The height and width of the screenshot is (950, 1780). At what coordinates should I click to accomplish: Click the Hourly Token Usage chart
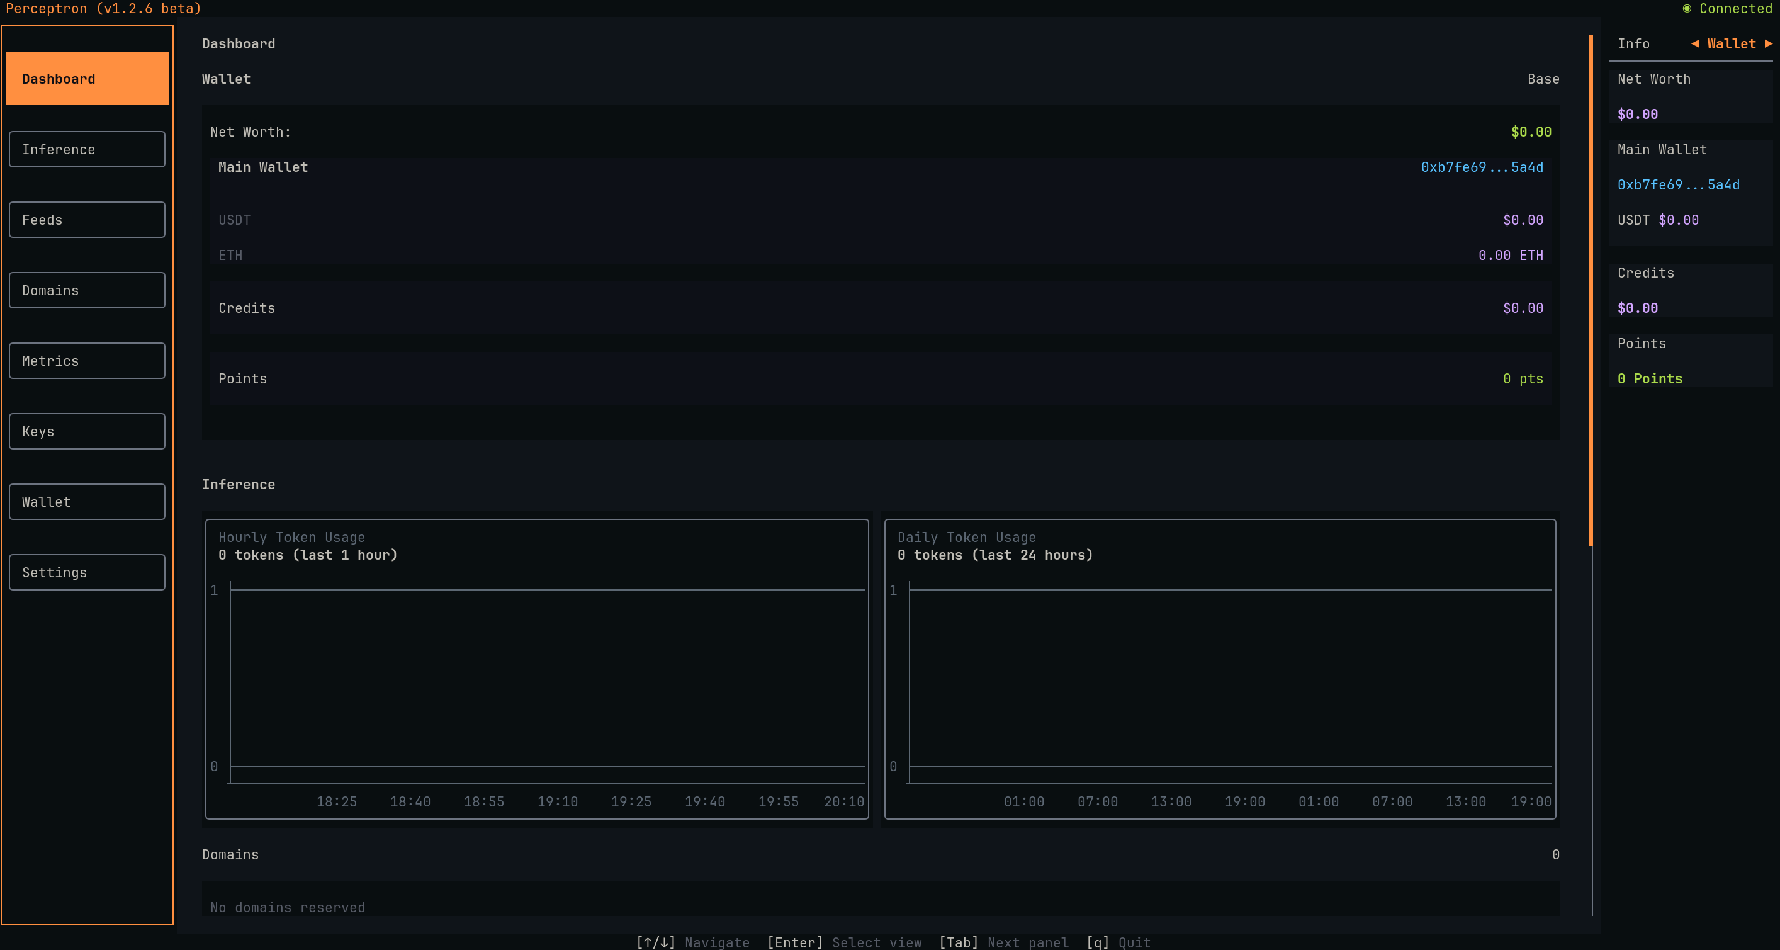[537, 669]
